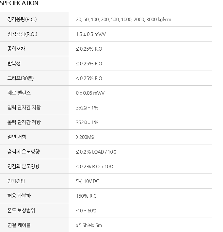Viewport: 223px width, 232px height.
Task: Click the 0 ± 0.05 mV/V zero balance value
Action: pos(90,93)
